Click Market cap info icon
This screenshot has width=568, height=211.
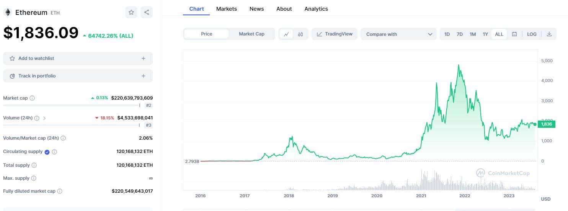(x=32, y=98)
